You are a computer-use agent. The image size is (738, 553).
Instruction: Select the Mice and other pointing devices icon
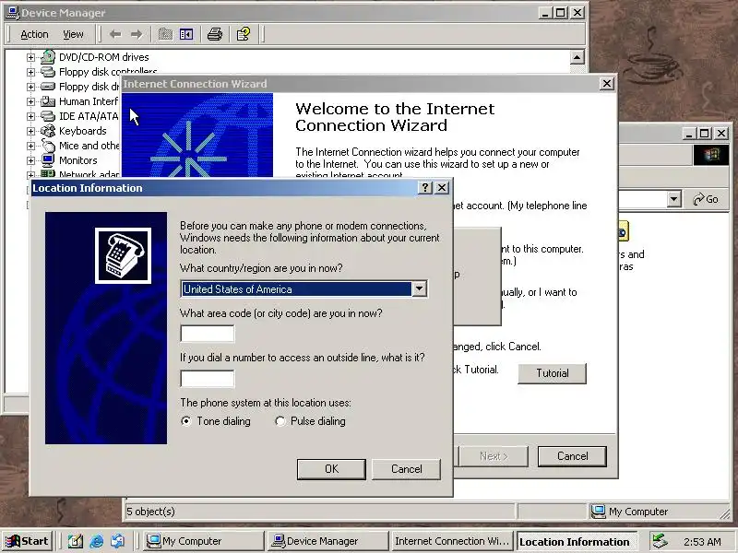(48, 146)
